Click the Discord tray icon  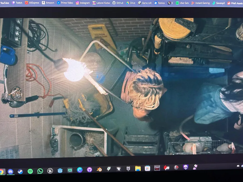(x=238, y=166)
